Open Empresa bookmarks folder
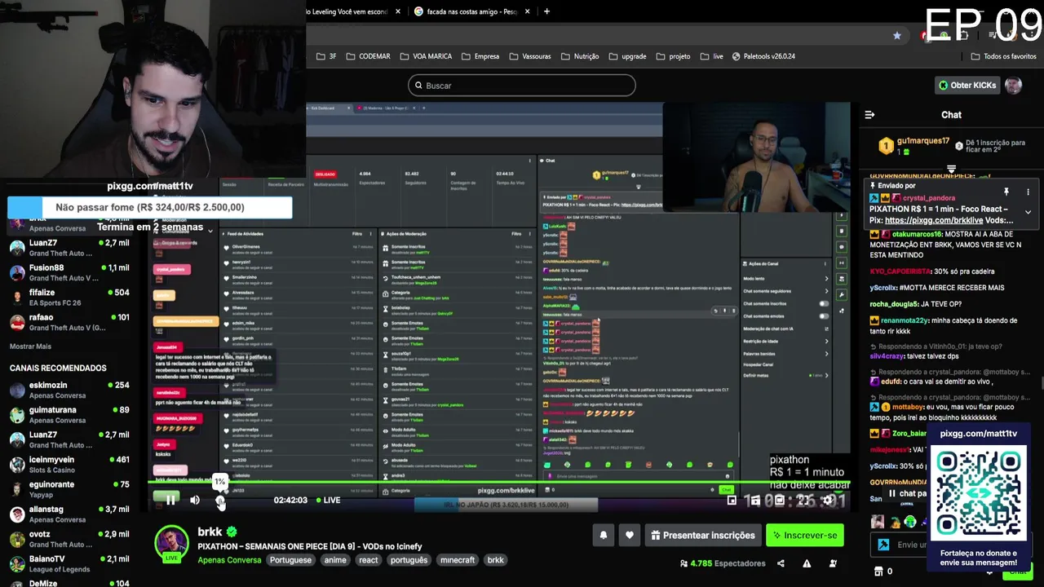 click(x=480, y=56)
